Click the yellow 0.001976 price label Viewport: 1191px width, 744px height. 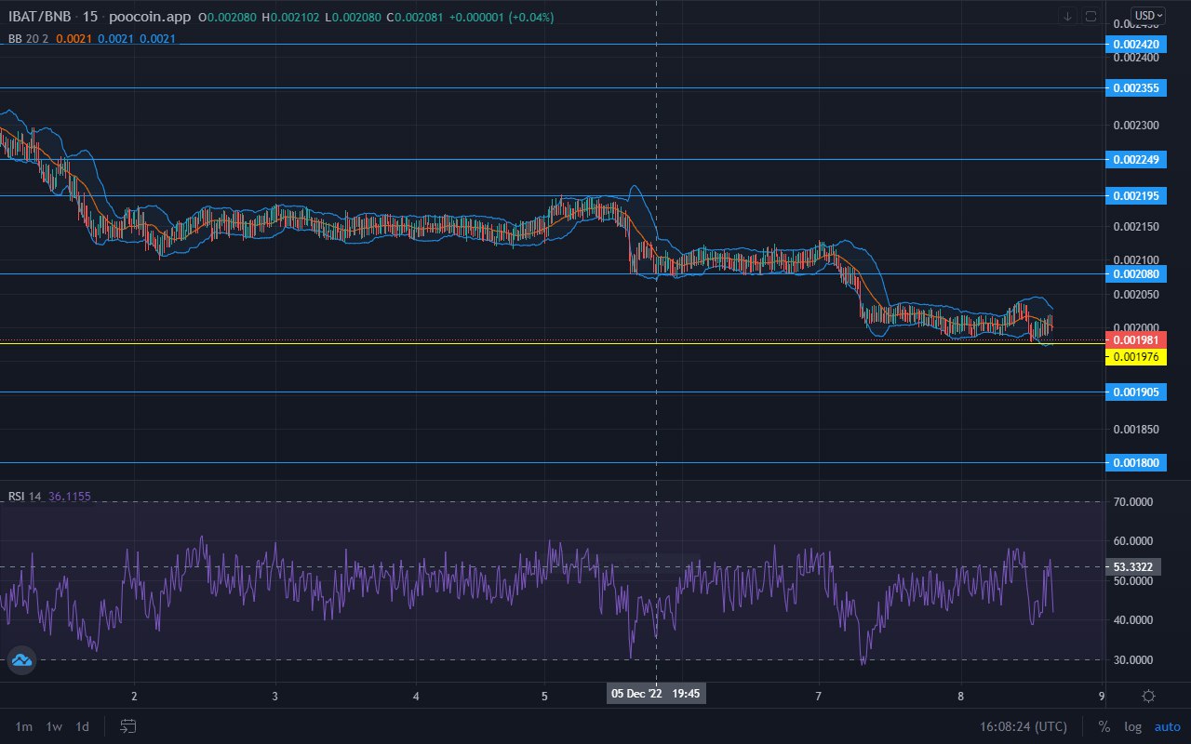(1135, 356)
